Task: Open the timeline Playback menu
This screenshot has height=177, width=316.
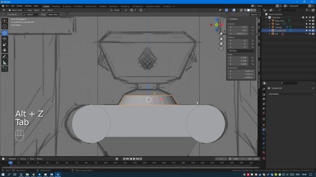Action: click(13, 159)
